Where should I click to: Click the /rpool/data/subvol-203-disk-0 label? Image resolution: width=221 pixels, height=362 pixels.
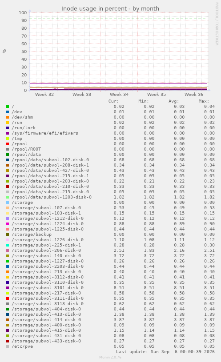tap(50, 181)
